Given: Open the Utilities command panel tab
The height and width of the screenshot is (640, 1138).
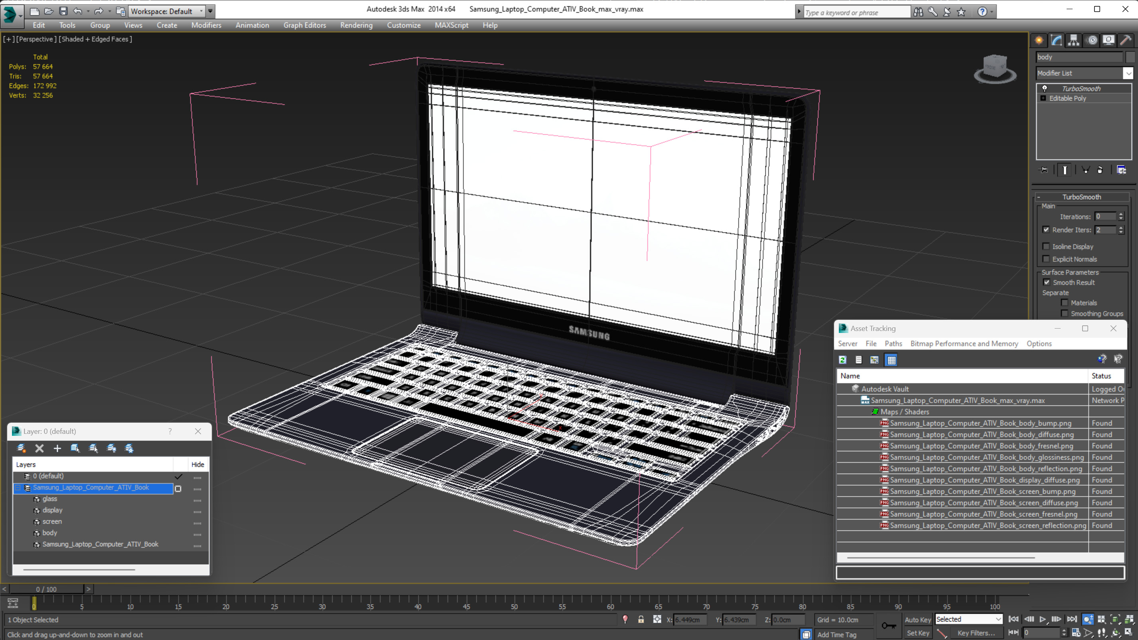Looking at the screenshot, I should pos(1126,40).
